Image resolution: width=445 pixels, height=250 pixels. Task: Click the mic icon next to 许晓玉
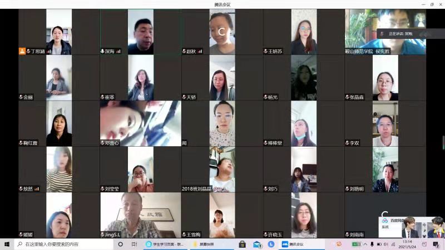tap(266, 234)
